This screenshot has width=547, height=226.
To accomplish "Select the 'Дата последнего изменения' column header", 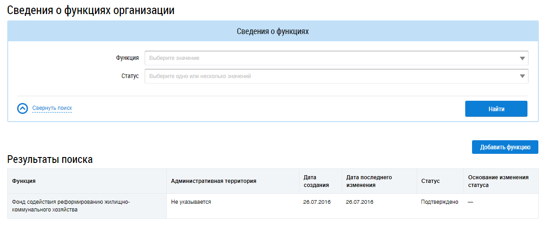I will 368,181.
